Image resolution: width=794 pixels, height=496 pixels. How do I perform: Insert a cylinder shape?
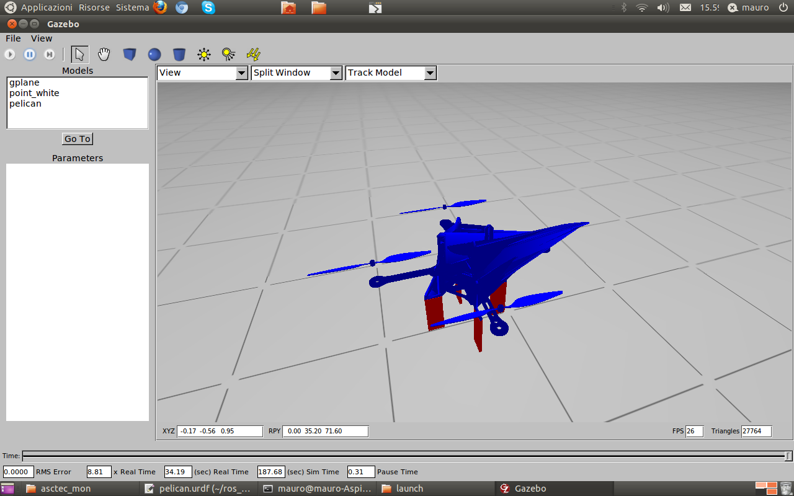tap(179, 55)
